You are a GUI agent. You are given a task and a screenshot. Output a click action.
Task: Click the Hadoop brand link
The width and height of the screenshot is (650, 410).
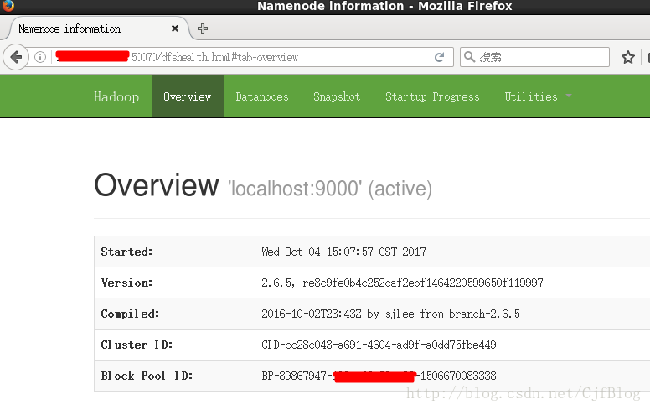pyautogui.click(x=116, y=96)
